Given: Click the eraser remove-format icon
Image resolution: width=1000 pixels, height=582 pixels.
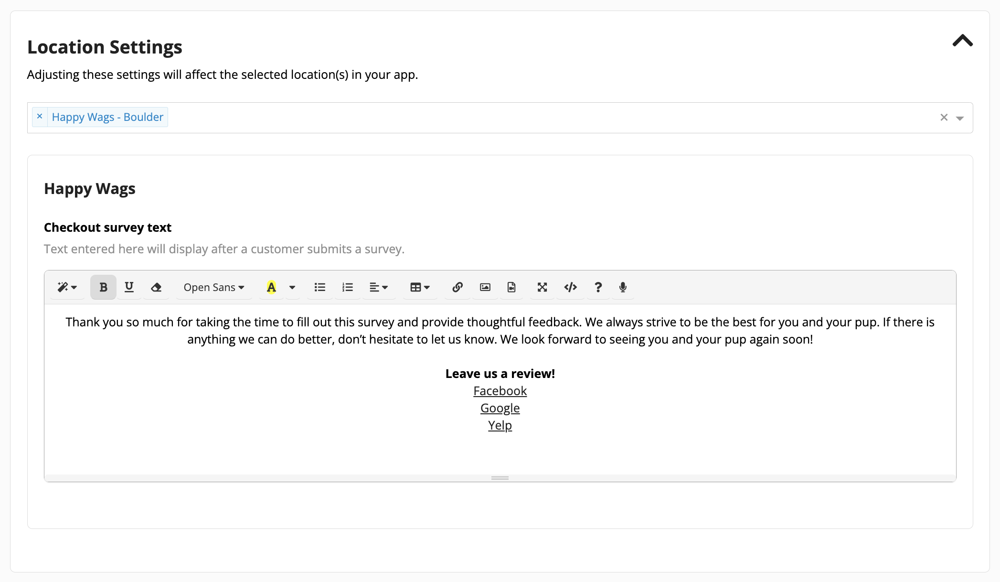Looking at the screenshot, I should pyautogui.click(x=156, y=287).
